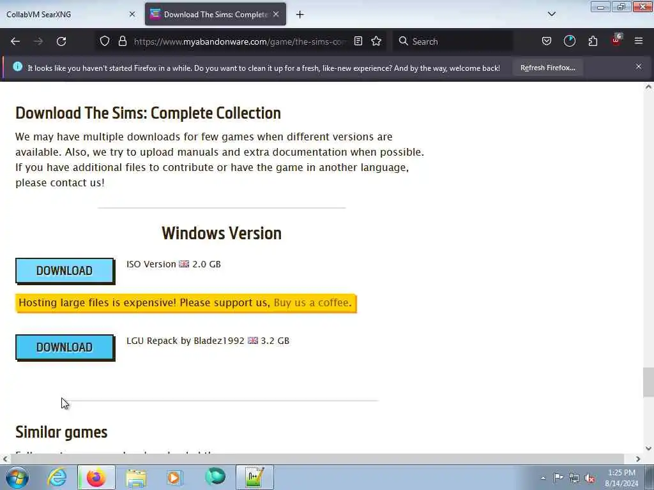Click the vertical scrollbar thumb
This screenshot has width=654, height=490.
coord(648,382)
